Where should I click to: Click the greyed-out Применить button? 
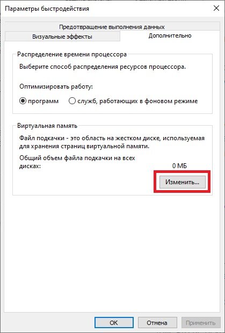[x=201, y=323]
